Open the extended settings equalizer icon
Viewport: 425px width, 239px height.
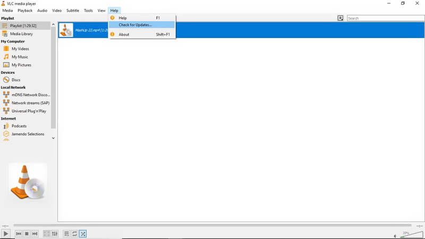click(55, 234)
